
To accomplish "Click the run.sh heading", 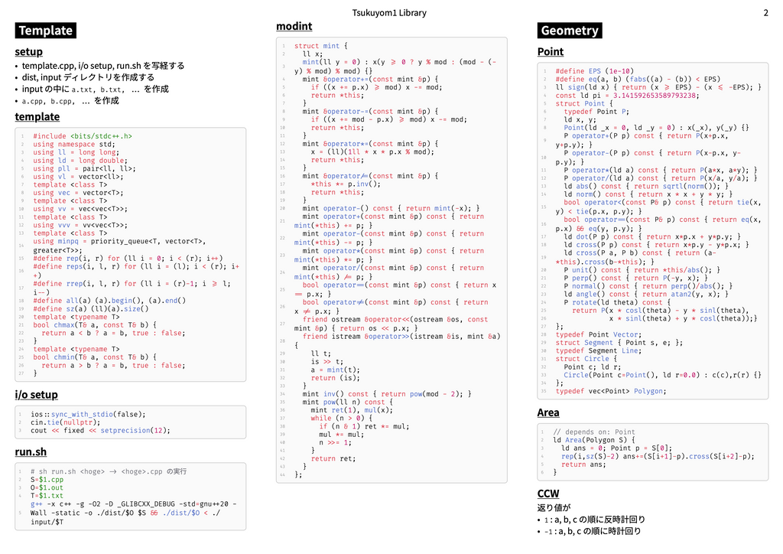I will [x=31, y=452].
